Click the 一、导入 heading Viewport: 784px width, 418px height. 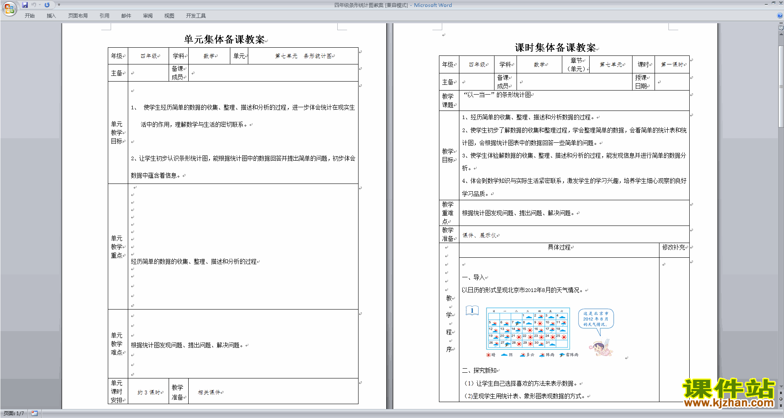coord(473,278)
